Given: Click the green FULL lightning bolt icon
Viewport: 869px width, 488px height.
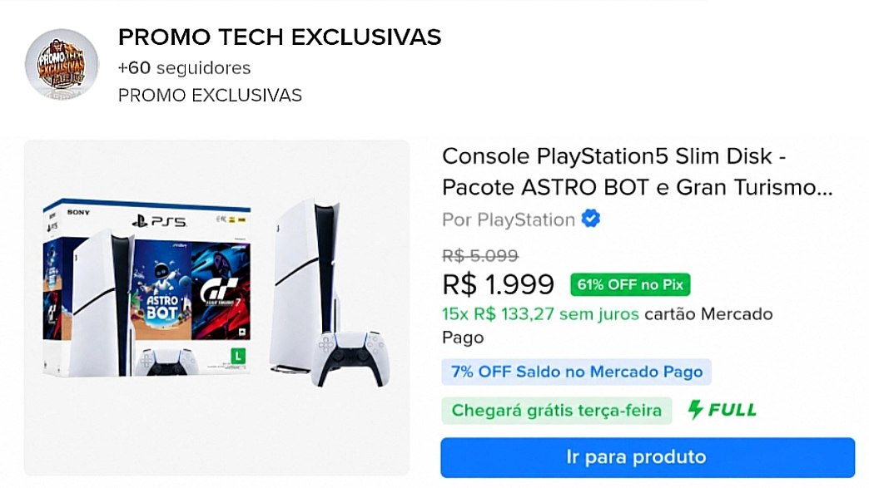Looking at the screenshot, I should pos(696,410).
